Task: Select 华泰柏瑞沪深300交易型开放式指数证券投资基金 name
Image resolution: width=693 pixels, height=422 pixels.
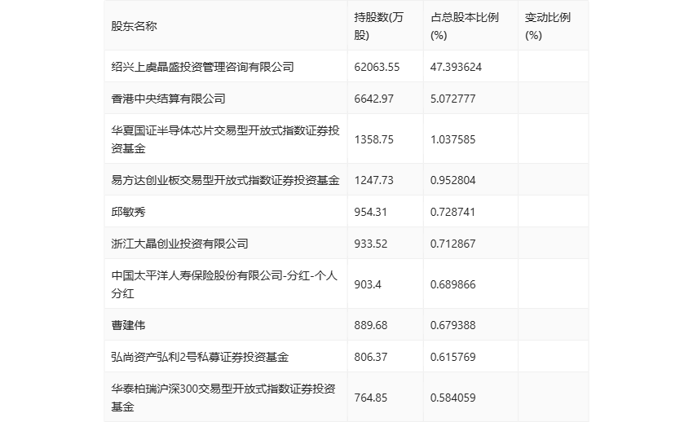Action: tap(223, 398)
